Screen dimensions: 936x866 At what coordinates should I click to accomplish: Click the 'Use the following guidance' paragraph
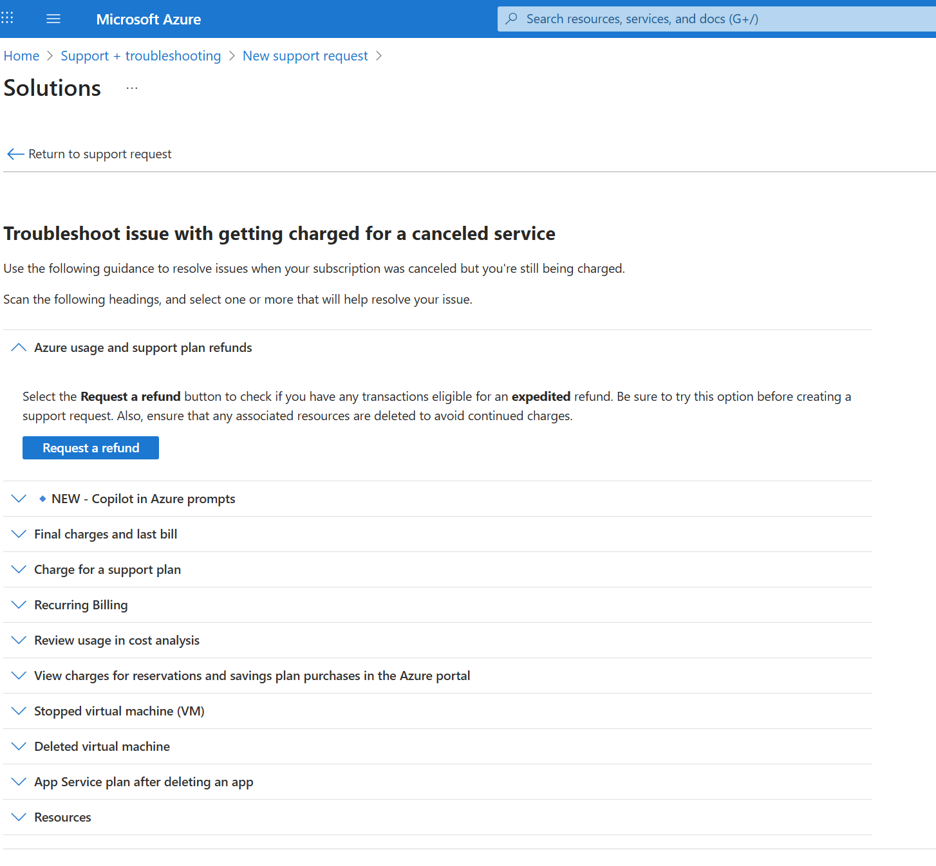point(314,268)
